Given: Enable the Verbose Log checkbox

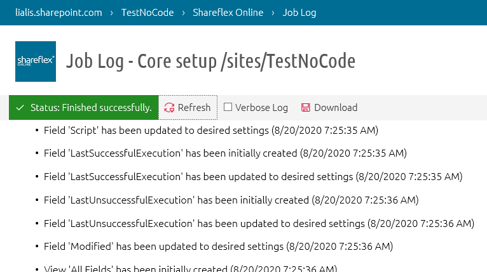Looking at the screenshot, I should [228, 107].
